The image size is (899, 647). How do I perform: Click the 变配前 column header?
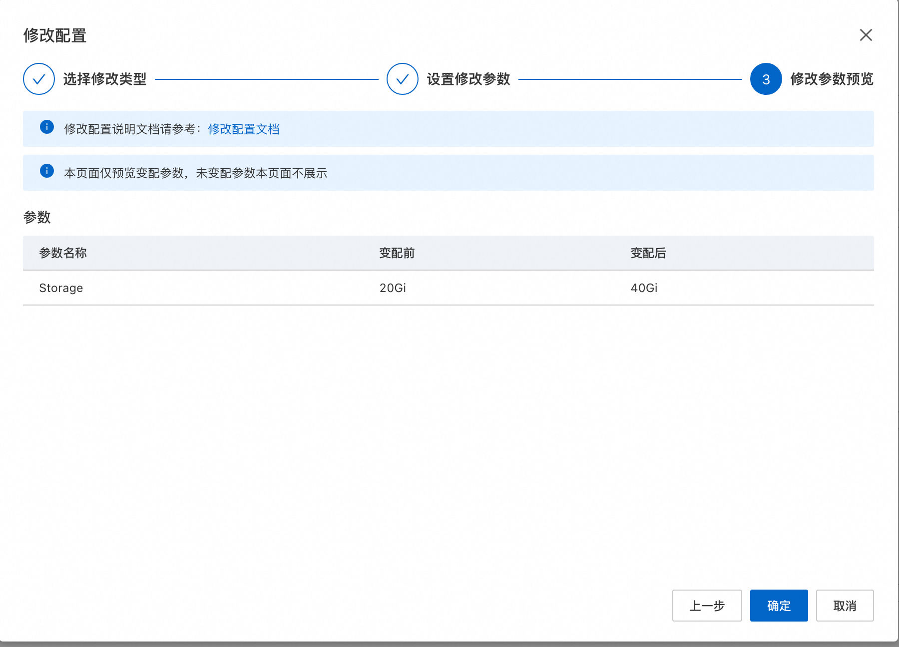[x=397, y=253]
